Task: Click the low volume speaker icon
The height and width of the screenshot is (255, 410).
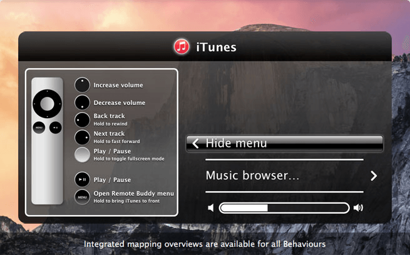Action: (x=211, y=207)
